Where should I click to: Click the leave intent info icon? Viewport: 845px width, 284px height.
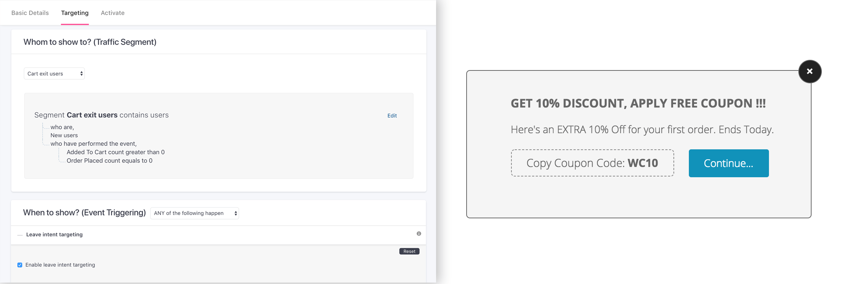pyautogui.click(x=419, y=234)
